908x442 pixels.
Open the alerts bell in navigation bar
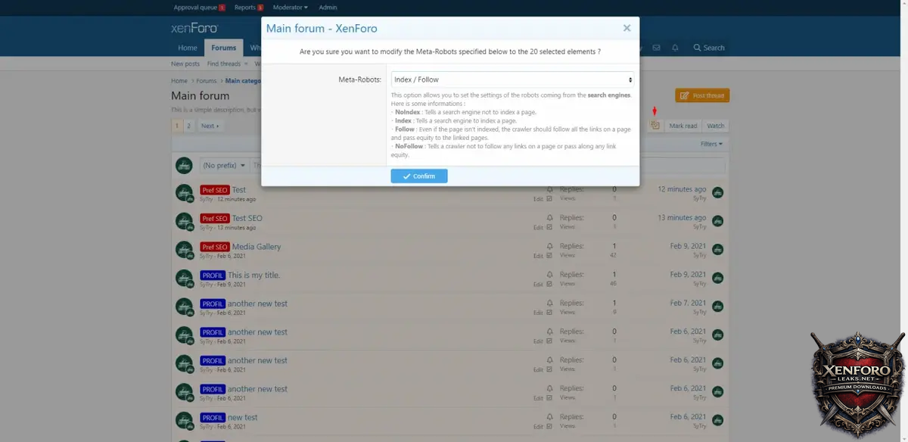(675, 48)
